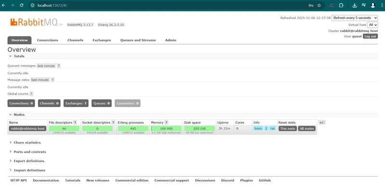Open Commercial edition footer link
This screenshot has height=191, width=385.
click(132, 180)
